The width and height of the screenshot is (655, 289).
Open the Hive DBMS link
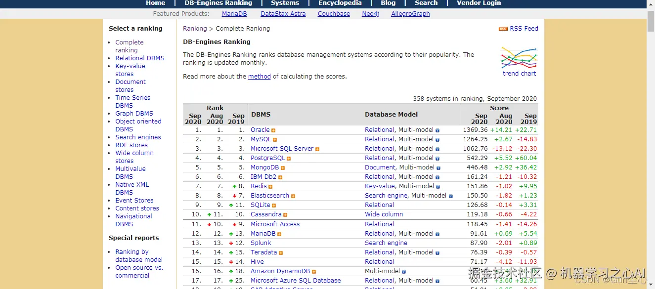[257, 262]
